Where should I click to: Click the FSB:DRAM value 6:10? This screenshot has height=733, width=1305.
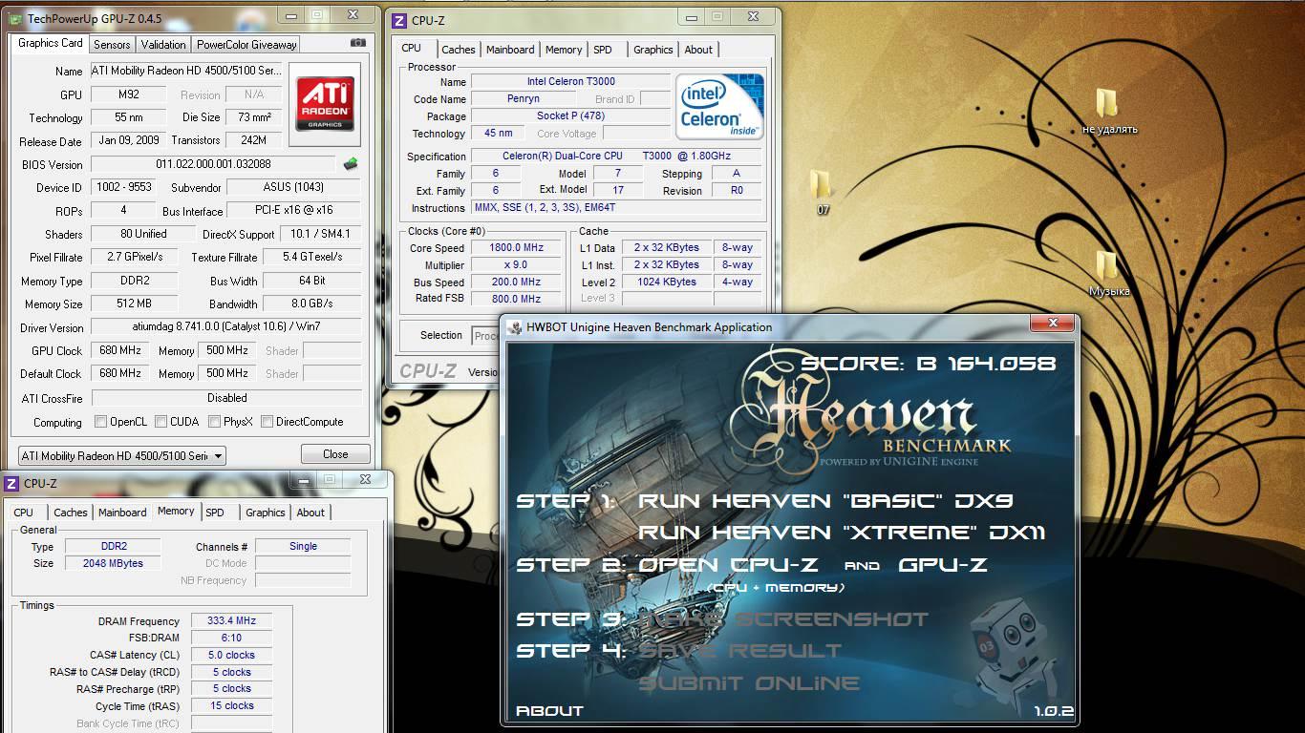coord(231,639)
